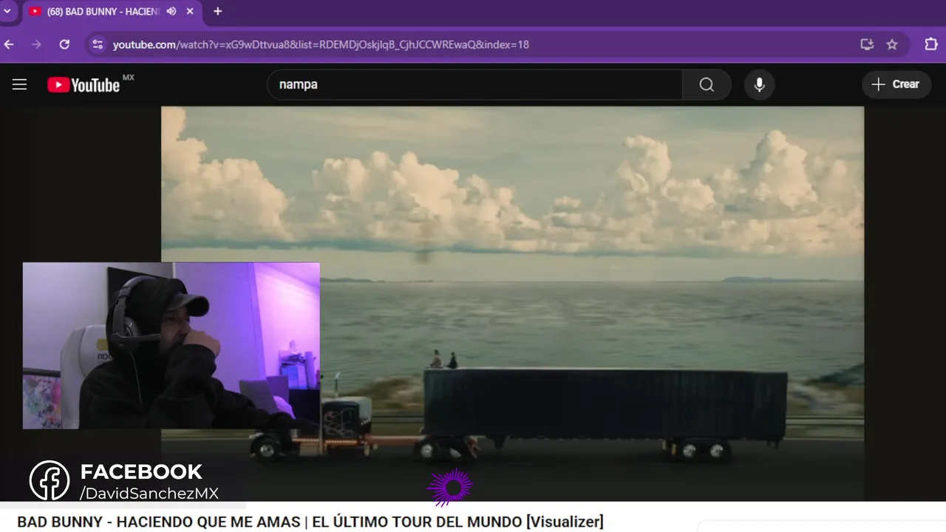
Task: Open the Chrome extensions puzzle icon
Action: pyautogui.click(x=931, y=44)
